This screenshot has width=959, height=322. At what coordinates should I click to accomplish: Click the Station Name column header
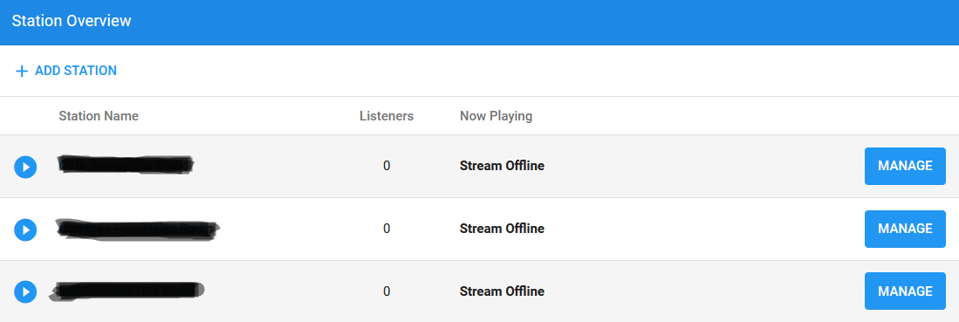click(x=99, y=116)
